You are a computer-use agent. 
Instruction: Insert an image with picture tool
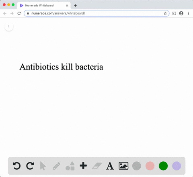(x=123, y=166)
